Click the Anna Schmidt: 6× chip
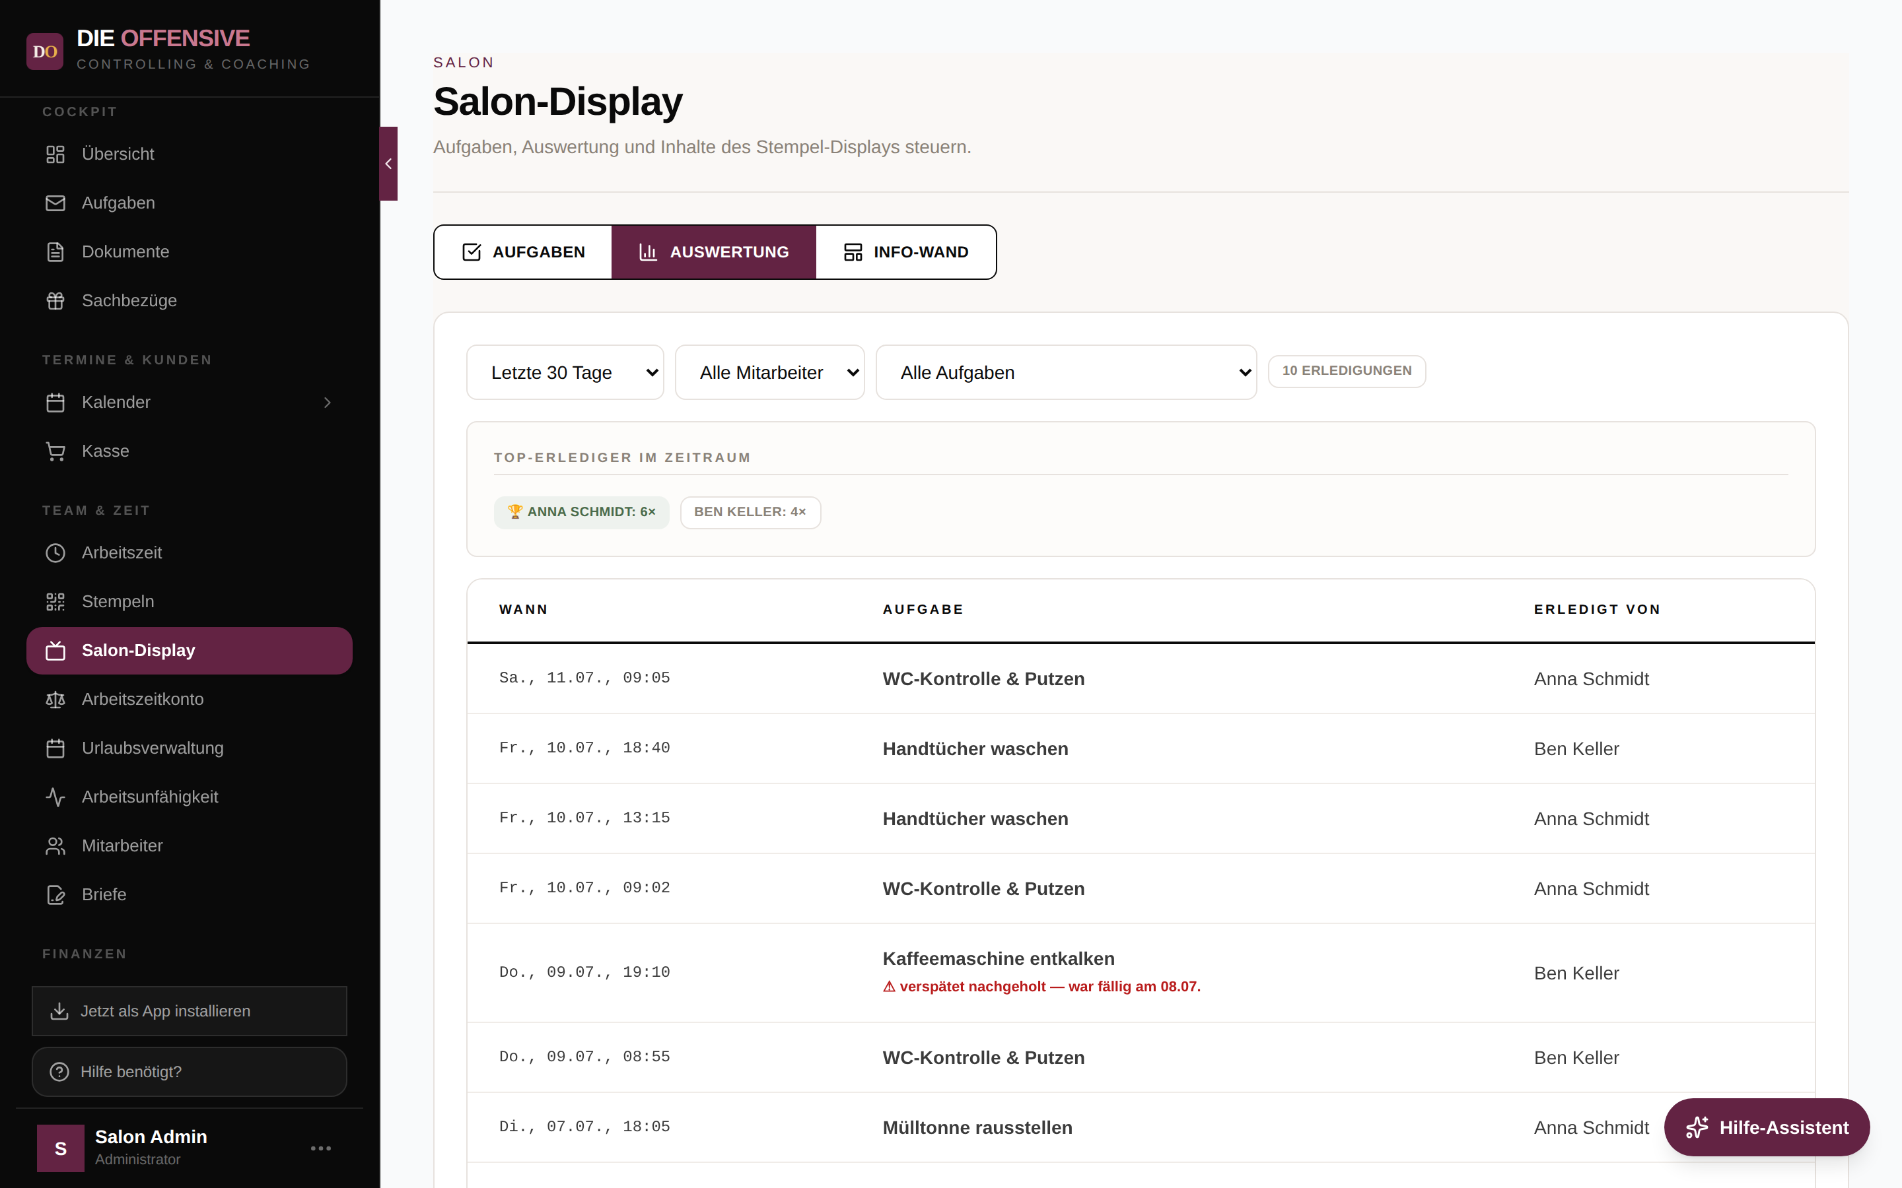 (x=582, y=512)
